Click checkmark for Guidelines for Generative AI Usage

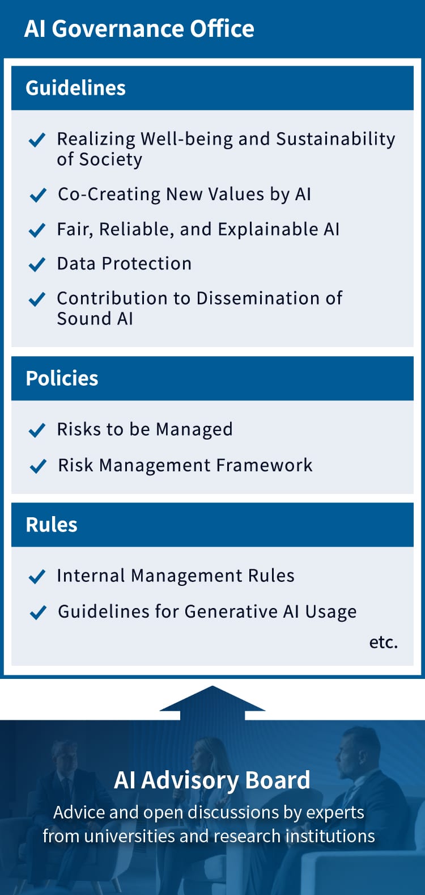(37, 612)
